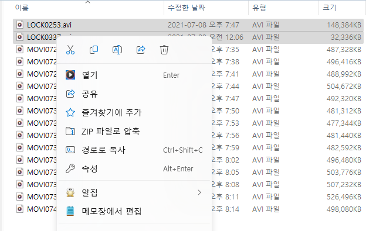
Task: Click size cell 503,776KB
Action: 344,173
